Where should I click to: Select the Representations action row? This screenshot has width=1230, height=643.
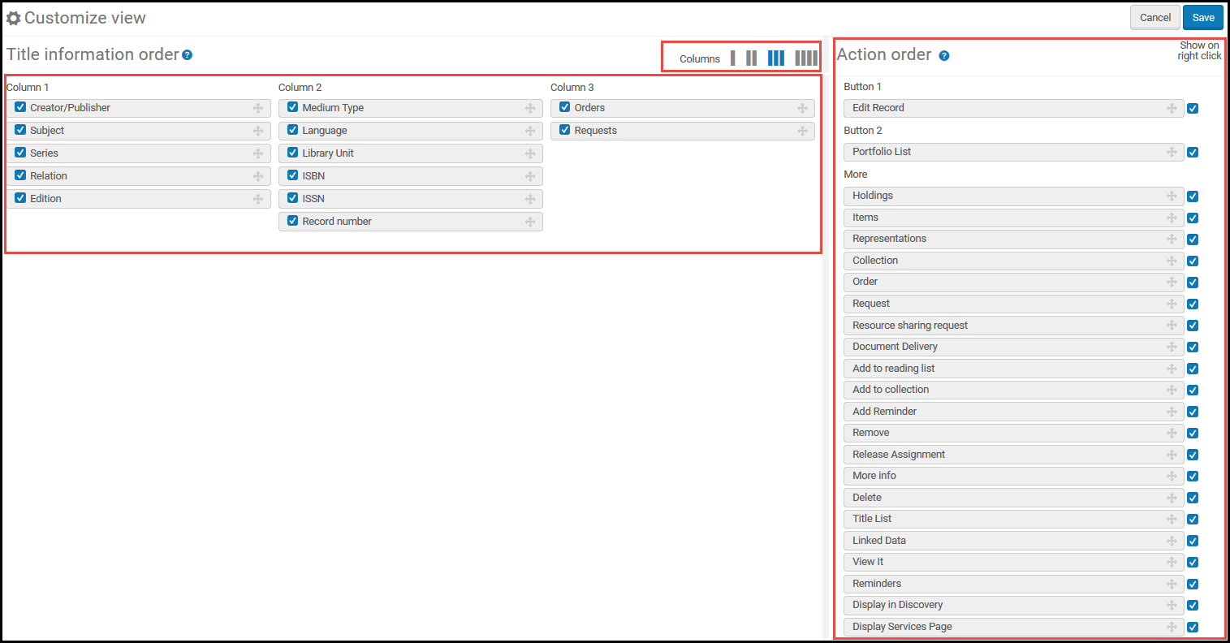[x=1013, y=239]
